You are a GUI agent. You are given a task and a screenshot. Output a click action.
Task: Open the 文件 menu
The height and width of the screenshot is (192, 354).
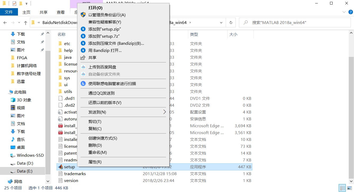coord(9,12)
